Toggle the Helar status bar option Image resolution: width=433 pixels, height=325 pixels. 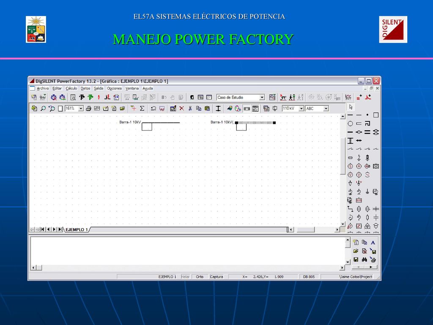pyautogui.click(x=185, y=277)
